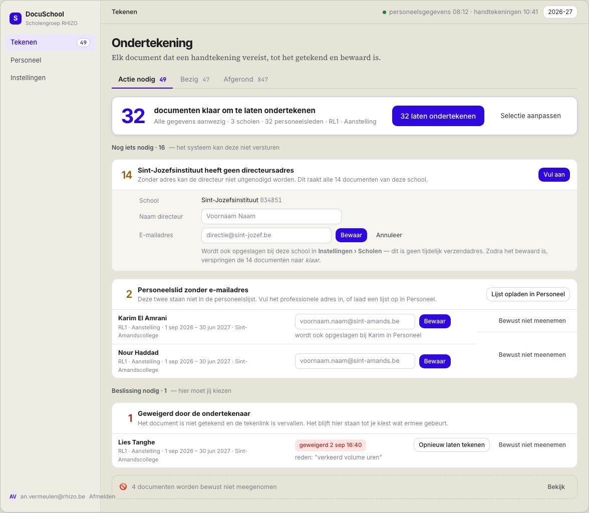Click Opnieuw laten tekenen for Lies Tanghe
This screenshot has height=513, width=589.
tap(452, 445)
